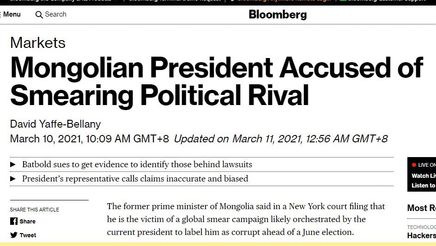Viewport: 436px width, 246px height.
Task: Go to the Markets section
Action: (38, 43)
